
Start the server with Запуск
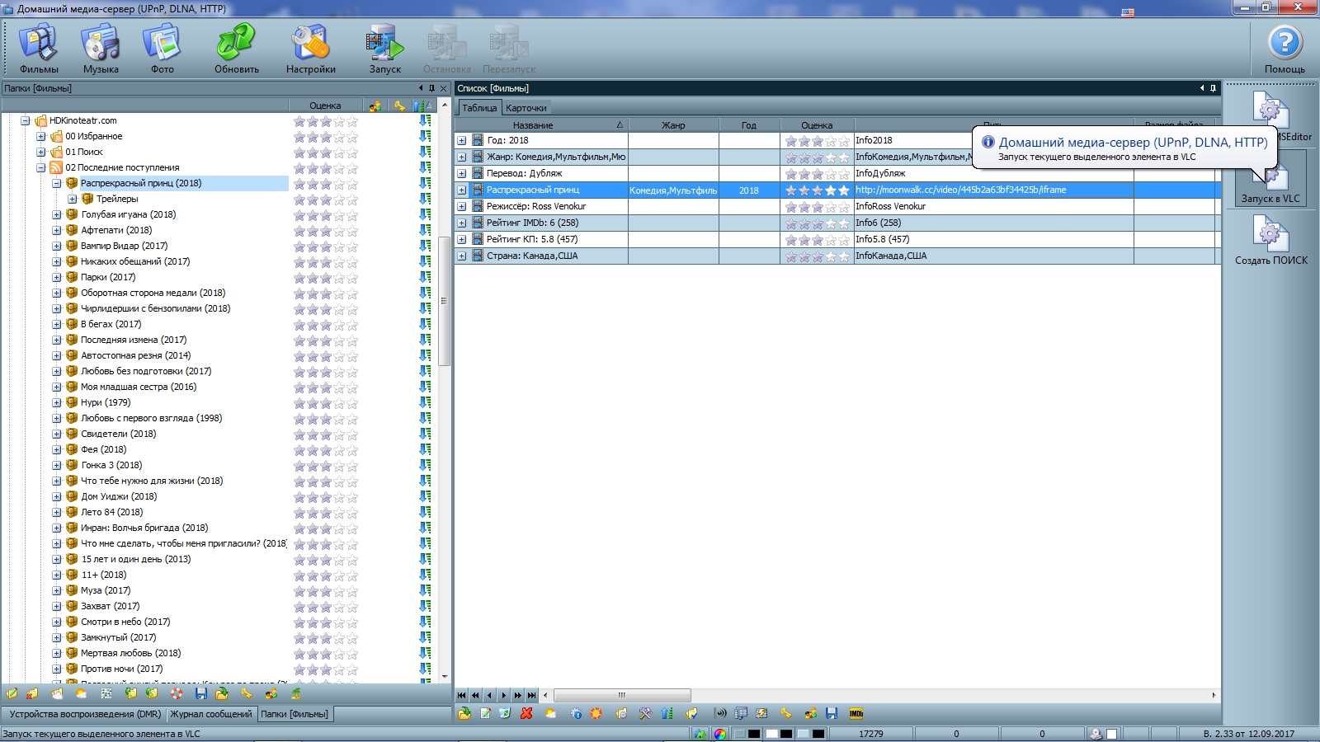point(384,49)
